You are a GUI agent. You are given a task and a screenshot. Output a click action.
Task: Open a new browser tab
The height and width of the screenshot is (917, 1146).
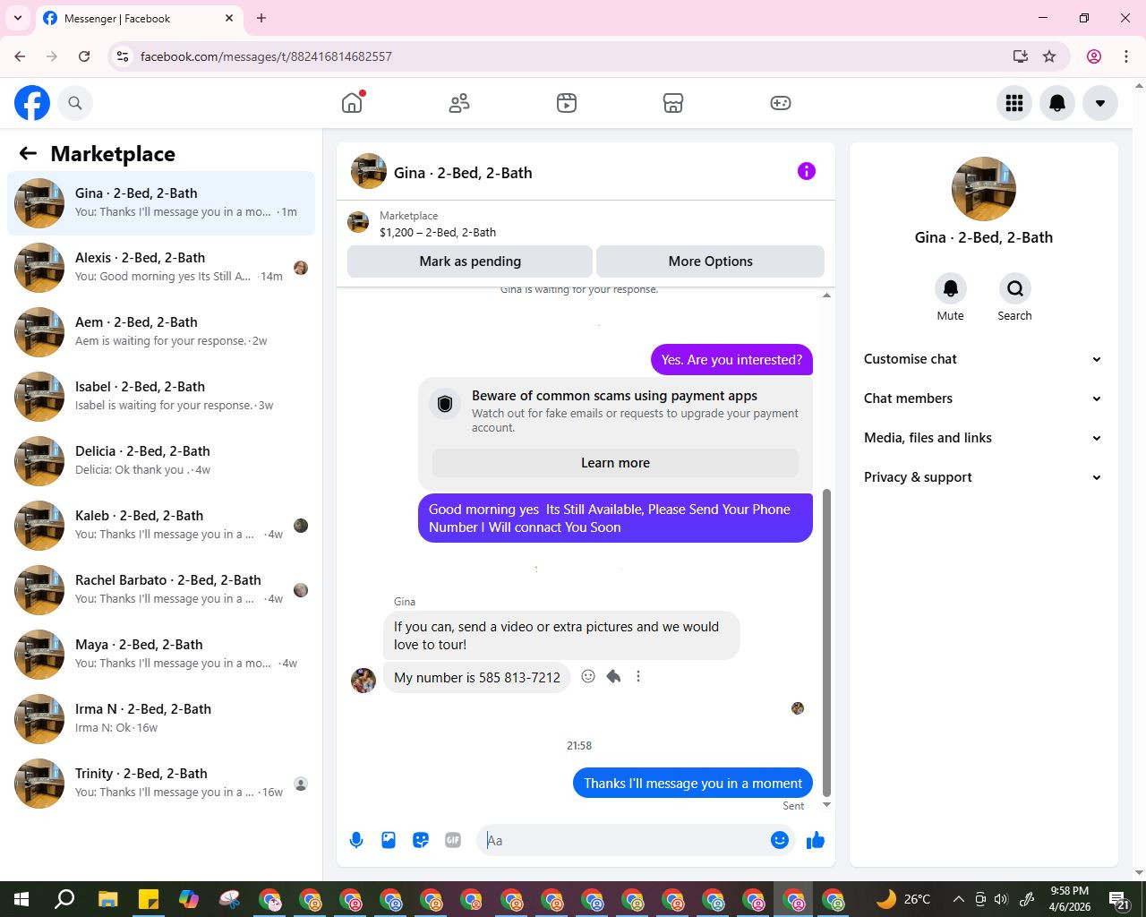tap(261, 18)
